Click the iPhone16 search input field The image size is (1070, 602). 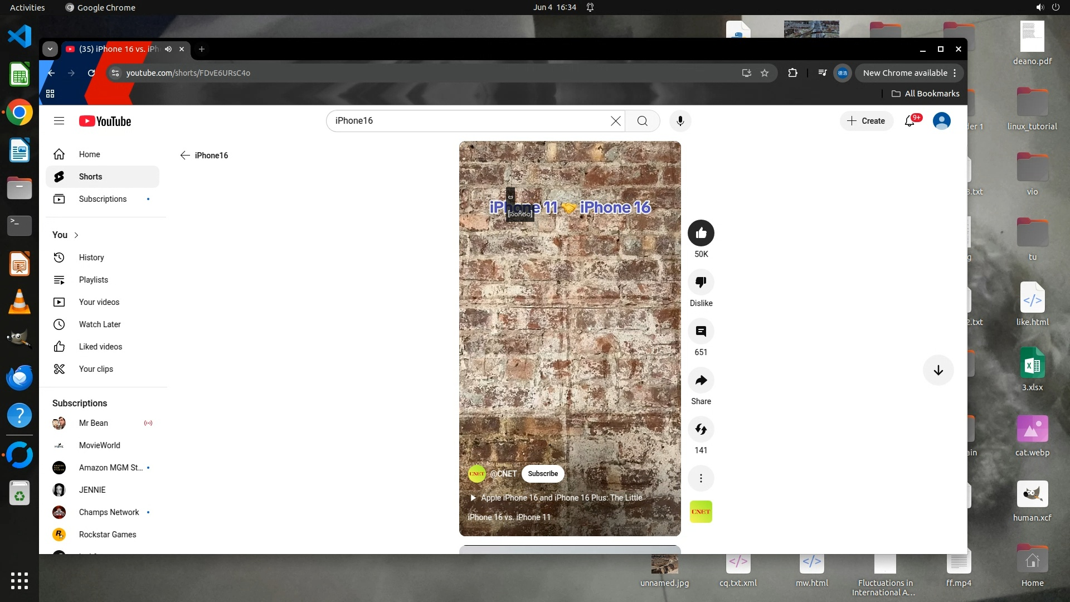click(468, 121)
